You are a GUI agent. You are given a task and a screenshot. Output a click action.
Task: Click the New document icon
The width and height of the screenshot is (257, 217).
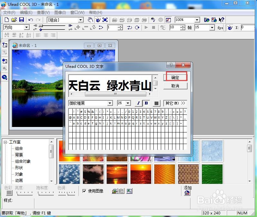[x=7, y=20]
